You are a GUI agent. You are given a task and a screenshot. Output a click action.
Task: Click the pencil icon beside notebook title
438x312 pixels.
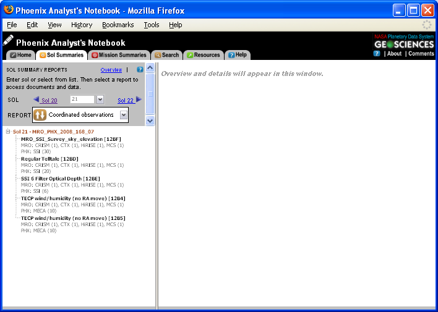pyautogui.click(x=8, y=41)
